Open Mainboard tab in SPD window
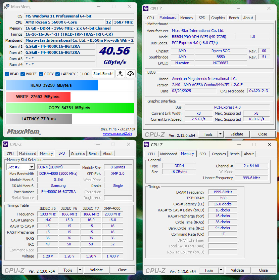The height and width of the screenshot is (280, 279). [28, 154]
